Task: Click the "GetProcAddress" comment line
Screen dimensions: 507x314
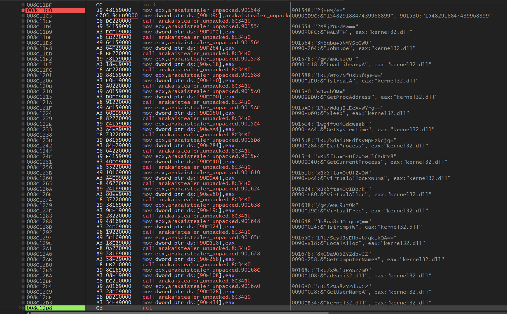Action: 365,97
